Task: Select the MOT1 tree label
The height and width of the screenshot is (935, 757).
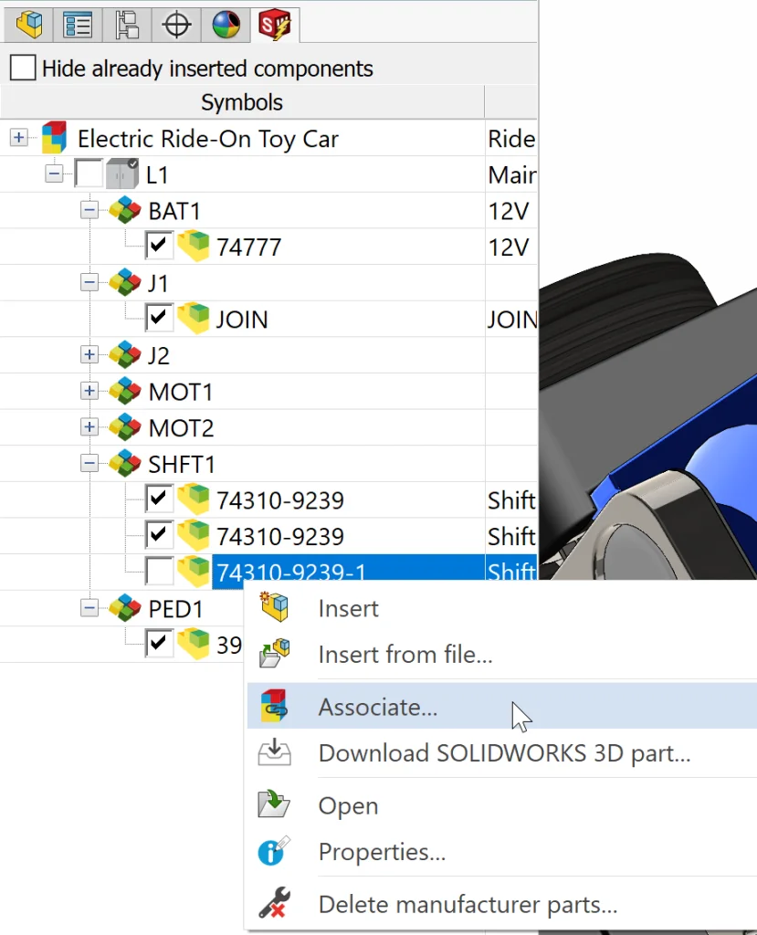Action: tap(181, 392)
